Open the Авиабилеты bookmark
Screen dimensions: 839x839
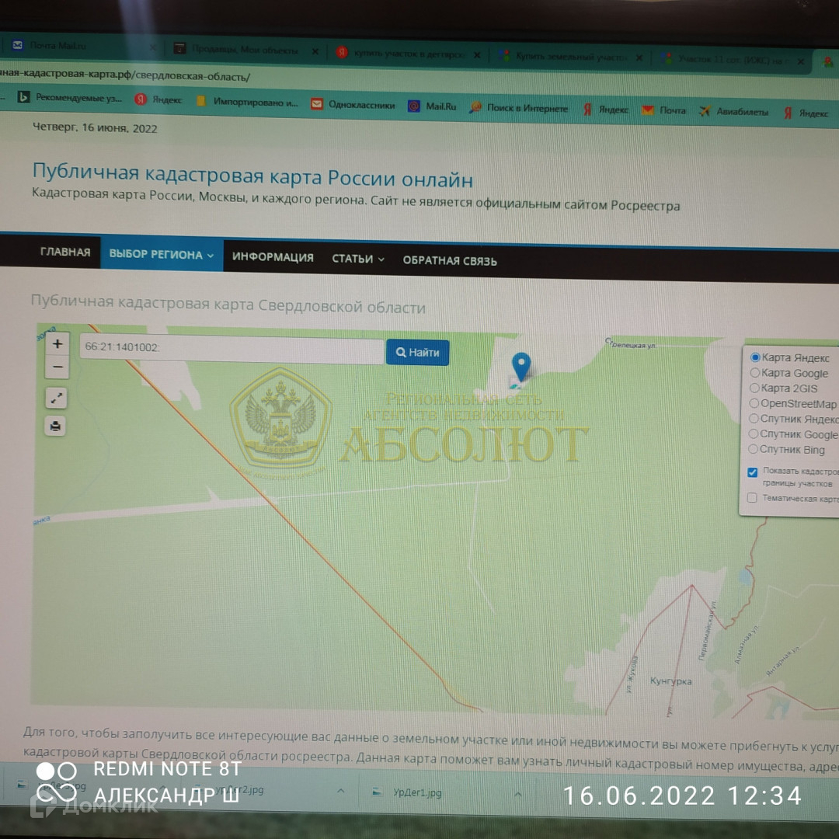coord(733,111)
